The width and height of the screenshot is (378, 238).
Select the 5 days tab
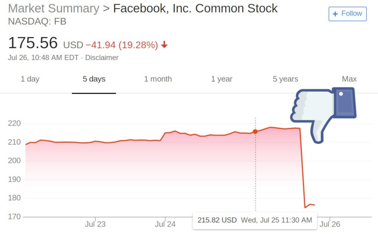click(94, 79)
